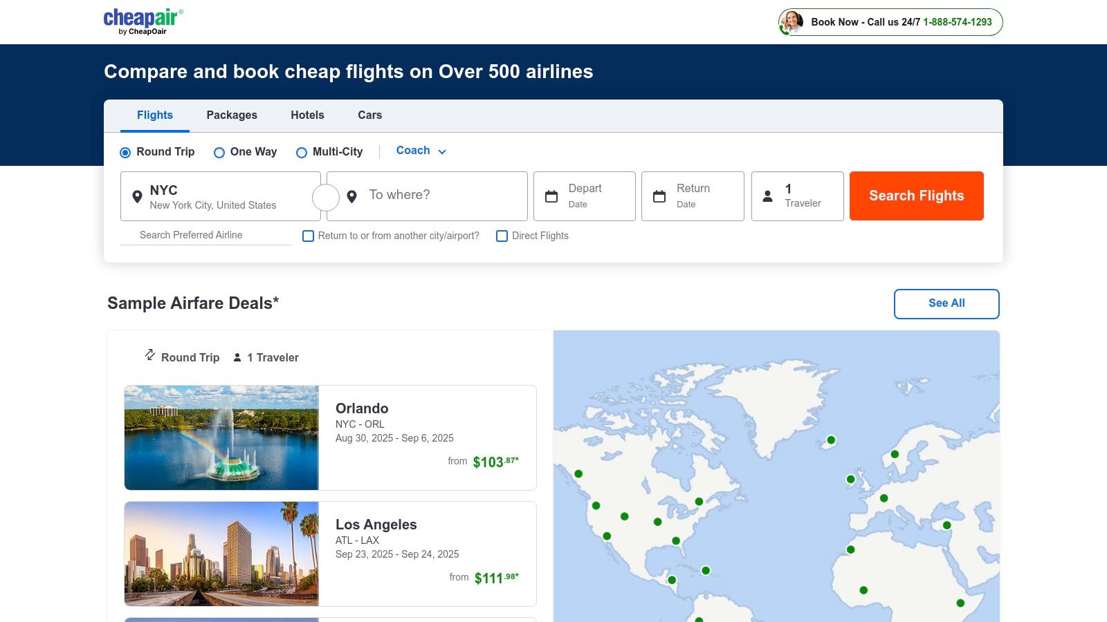Check Return to or from another city/airport
Viewport: 1107px width, 622px height.
pos(309,236)
